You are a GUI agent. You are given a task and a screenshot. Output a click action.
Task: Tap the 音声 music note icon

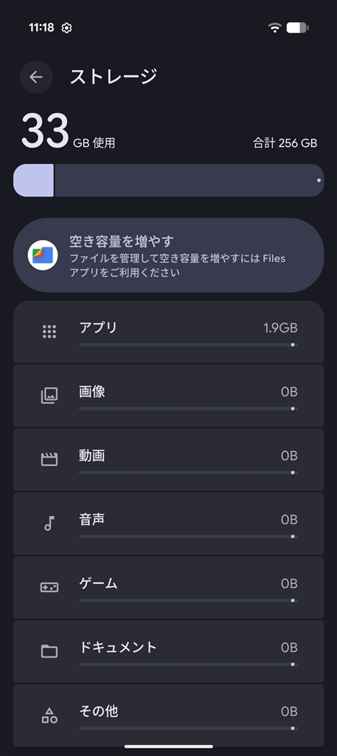coord(49,523)
